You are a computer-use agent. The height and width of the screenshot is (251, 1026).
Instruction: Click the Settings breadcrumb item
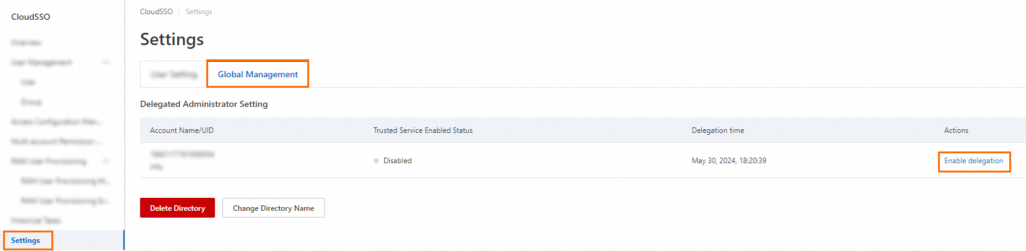tap(199, 12)
